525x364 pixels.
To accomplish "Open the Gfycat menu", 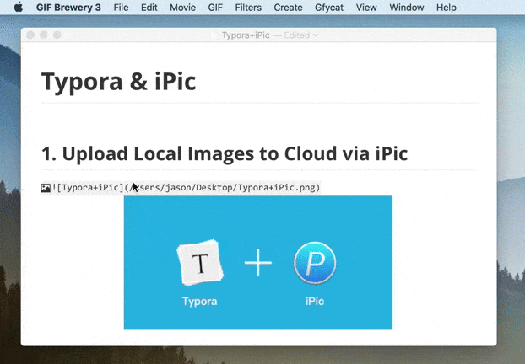I will tap(329, 8).
